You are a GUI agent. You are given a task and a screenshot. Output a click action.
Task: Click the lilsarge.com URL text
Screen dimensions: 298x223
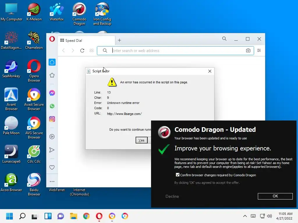(x=124, y=114)
